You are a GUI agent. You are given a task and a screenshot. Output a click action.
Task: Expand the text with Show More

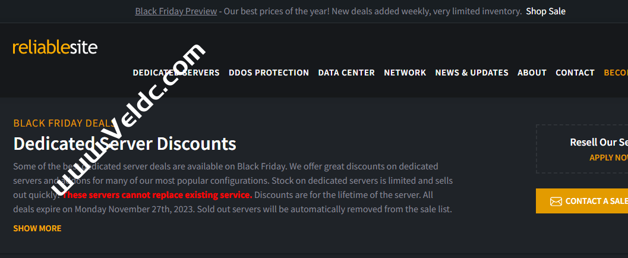(x=37, y=228)
